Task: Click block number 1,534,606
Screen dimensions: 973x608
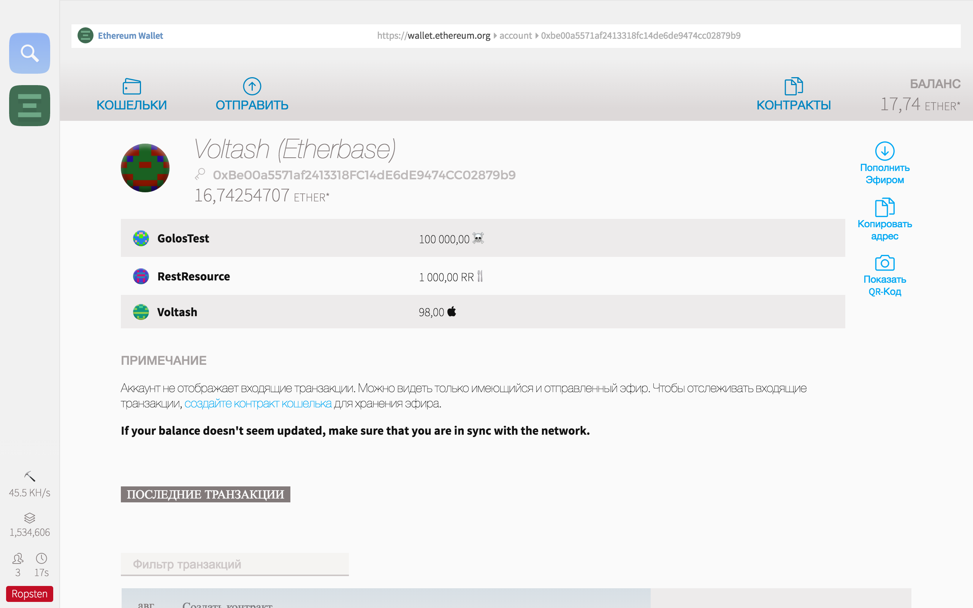Action: [29, 532]
